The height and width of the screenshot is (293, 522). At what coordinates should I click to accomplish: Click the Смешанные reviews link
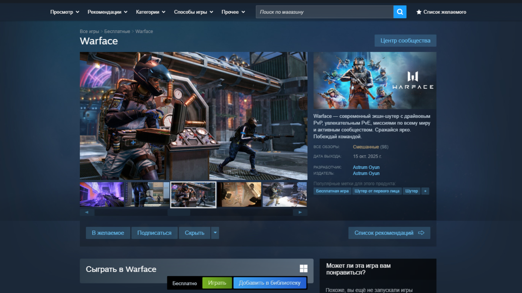click(x=366, y=147)
